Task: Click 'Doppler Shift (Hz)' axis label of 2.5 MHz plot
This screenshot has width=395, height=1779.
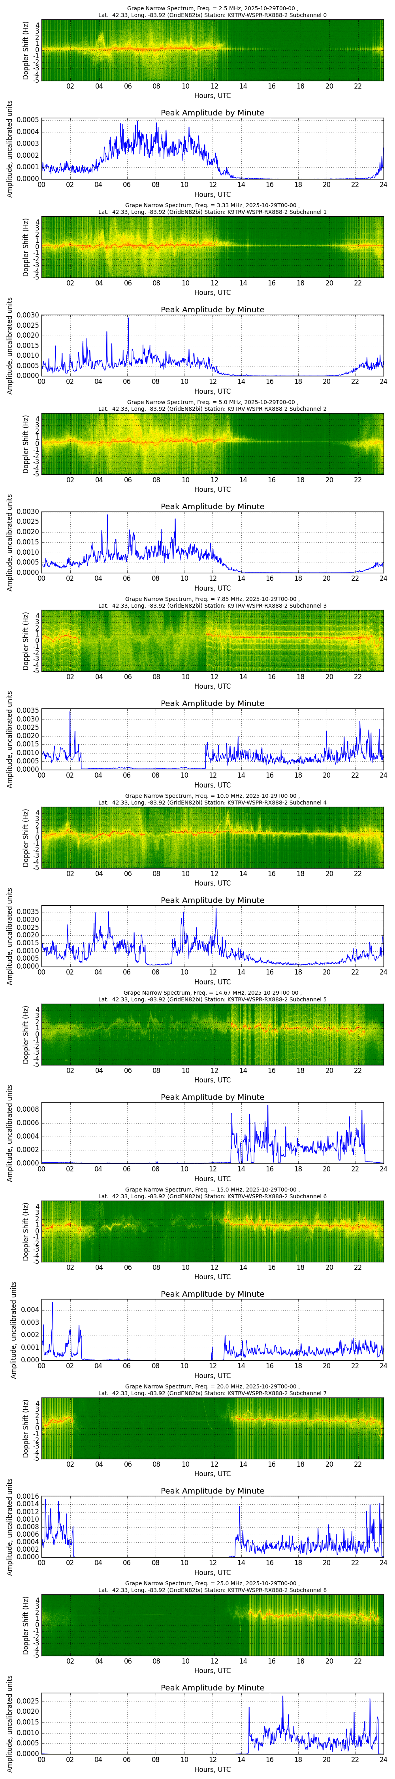Action: point(26,50)
